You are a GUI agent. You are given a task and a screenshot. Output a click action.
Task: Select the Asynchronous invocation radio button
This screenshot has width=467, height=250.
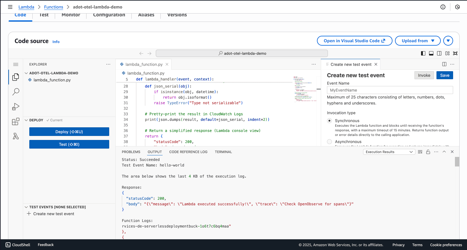tap(329, 141)
